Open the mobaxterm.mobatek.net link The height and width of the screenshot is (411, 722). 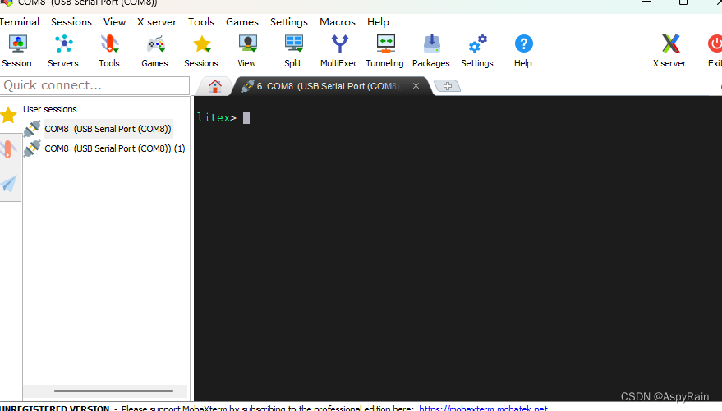tap(483, 408)
